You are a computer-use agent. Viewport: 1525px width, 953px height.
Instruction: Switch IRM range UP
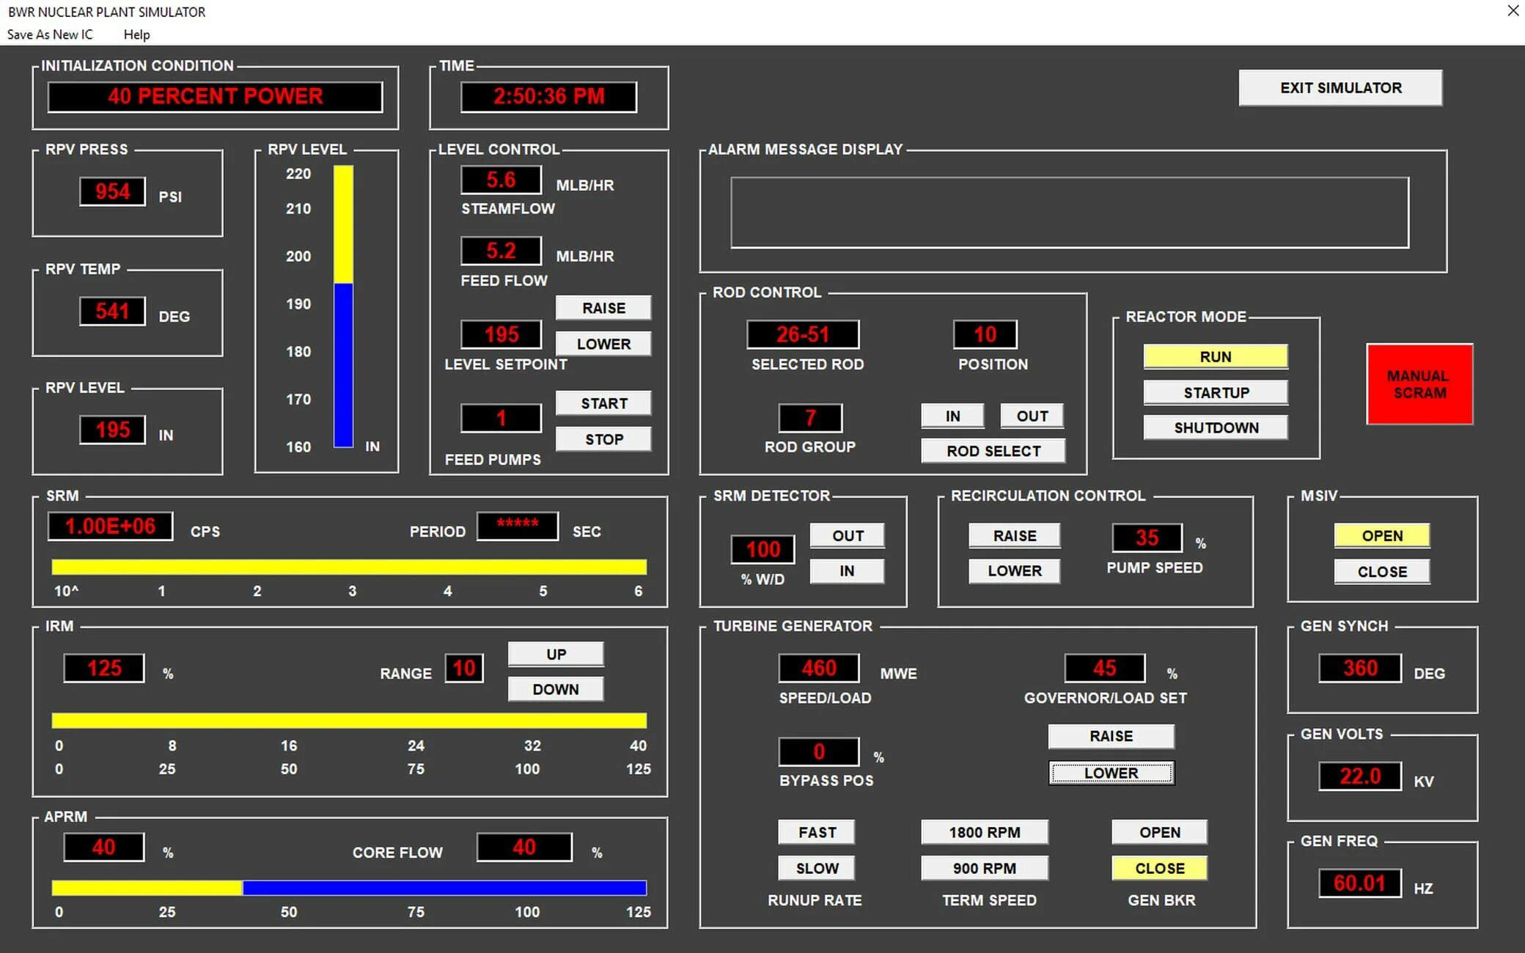tap(555, 654)
